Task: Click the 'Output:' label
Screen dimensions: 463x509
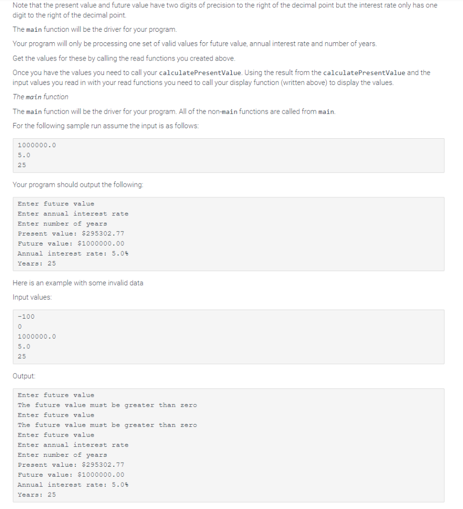Action: 24,376
